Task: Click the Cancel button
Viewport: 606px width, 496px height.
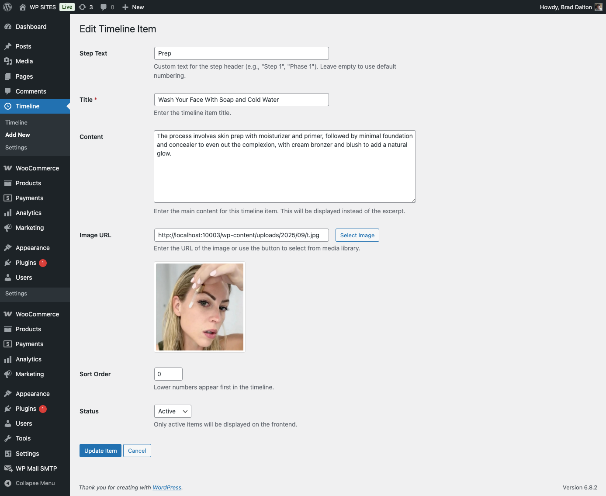Action: [137, 451]
